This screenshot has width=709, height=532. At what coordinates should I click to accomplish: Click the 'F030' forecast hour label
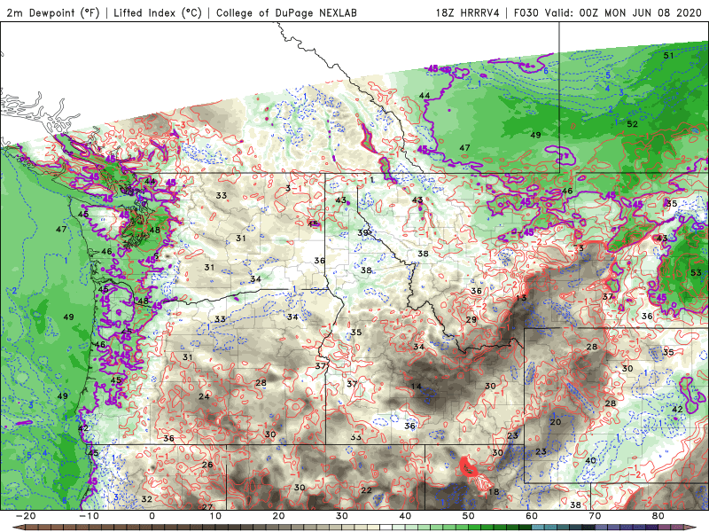tap(526, 13)
